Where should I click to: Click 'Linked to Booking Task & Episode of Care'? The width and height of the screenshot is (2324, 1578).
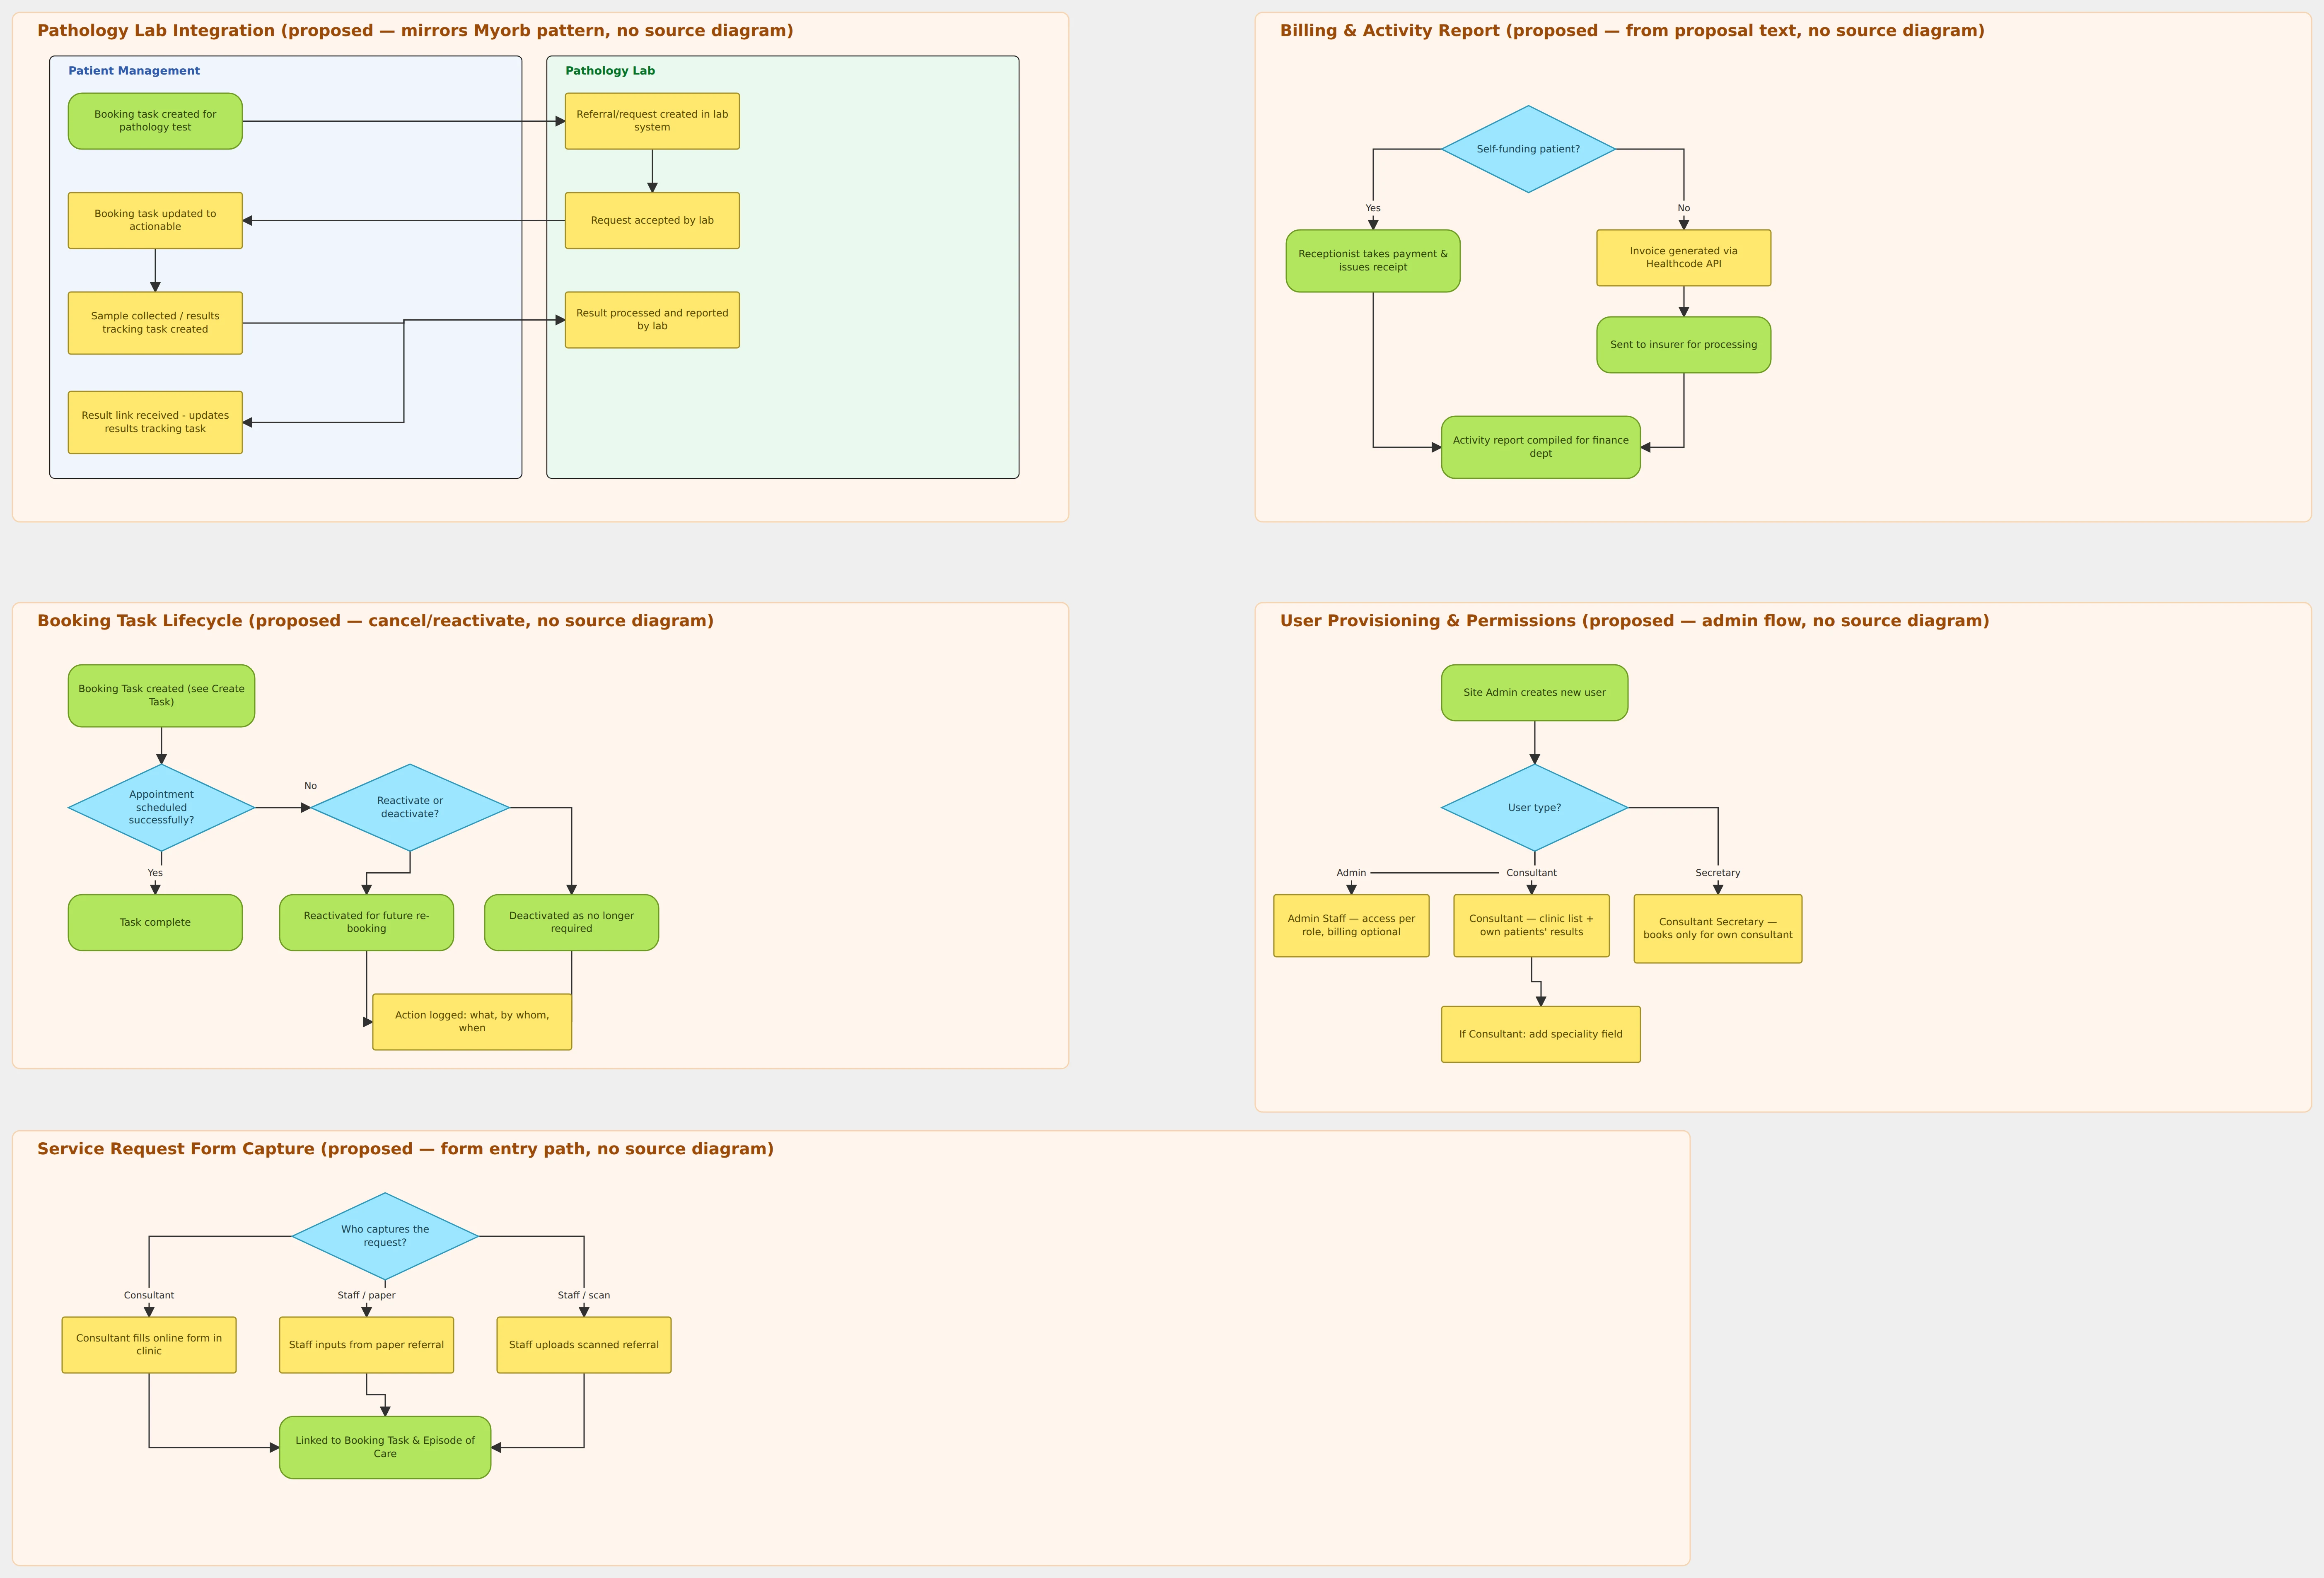click(x=385, y=1447)
